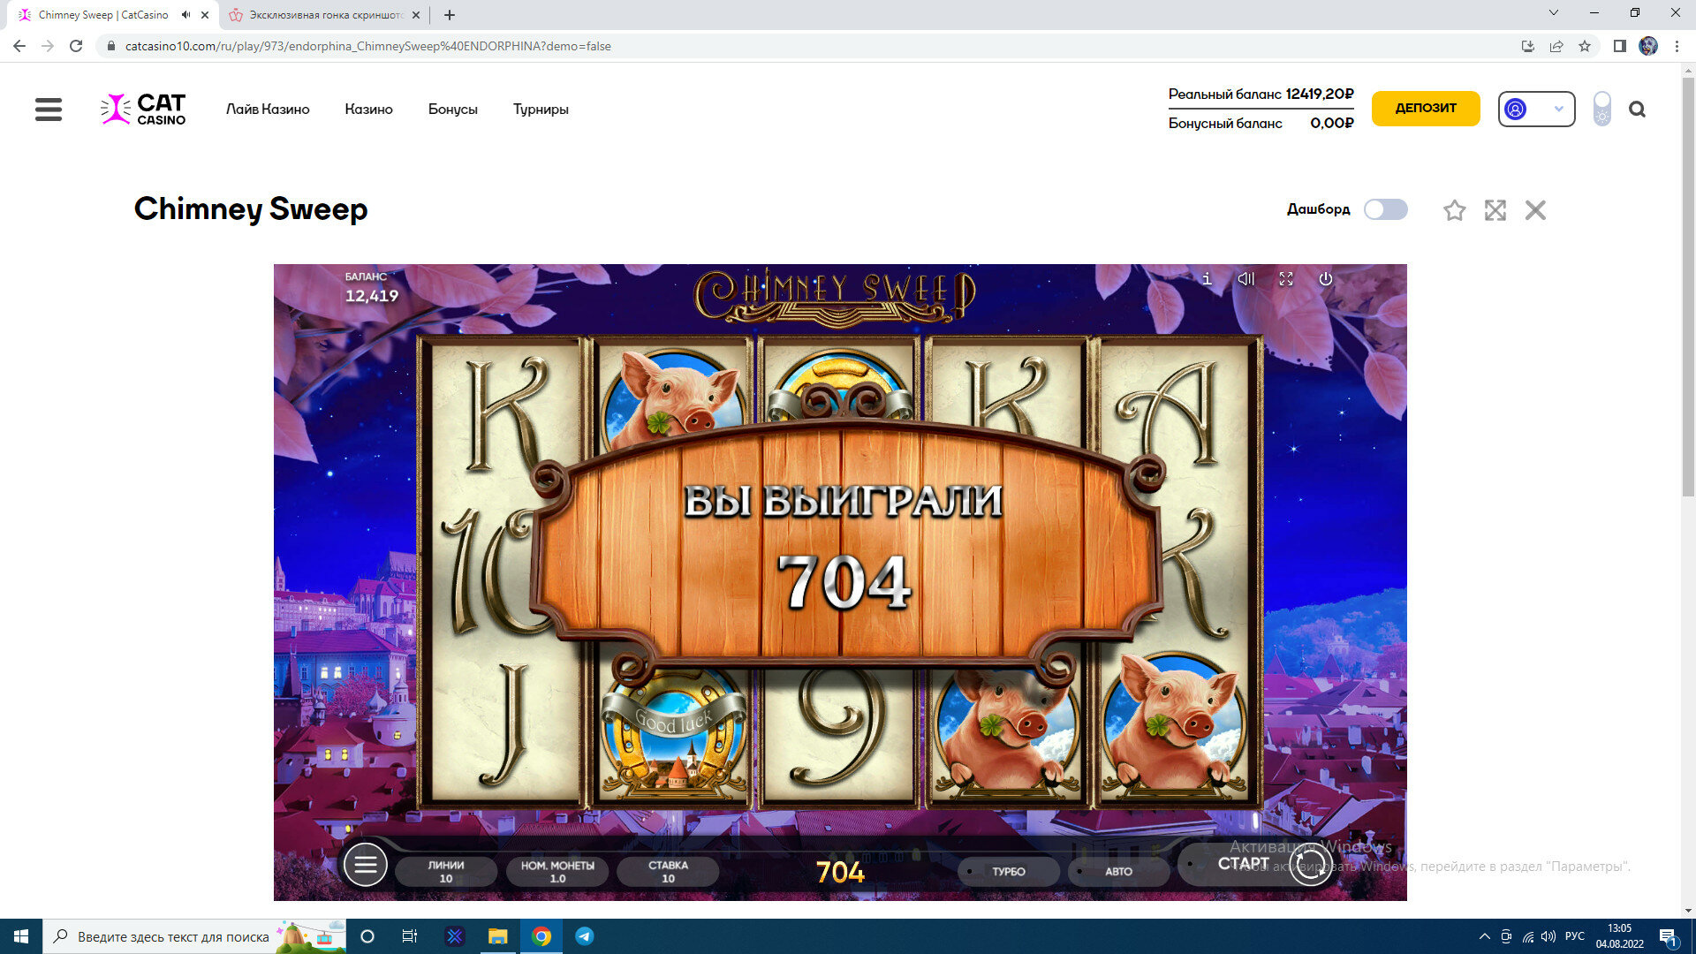Open the hamburger site menu
This screenshot has height=954, width=1696.
coord(49,110)
